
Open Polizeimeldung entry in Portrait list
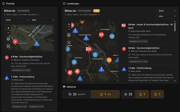pos(29,92)
